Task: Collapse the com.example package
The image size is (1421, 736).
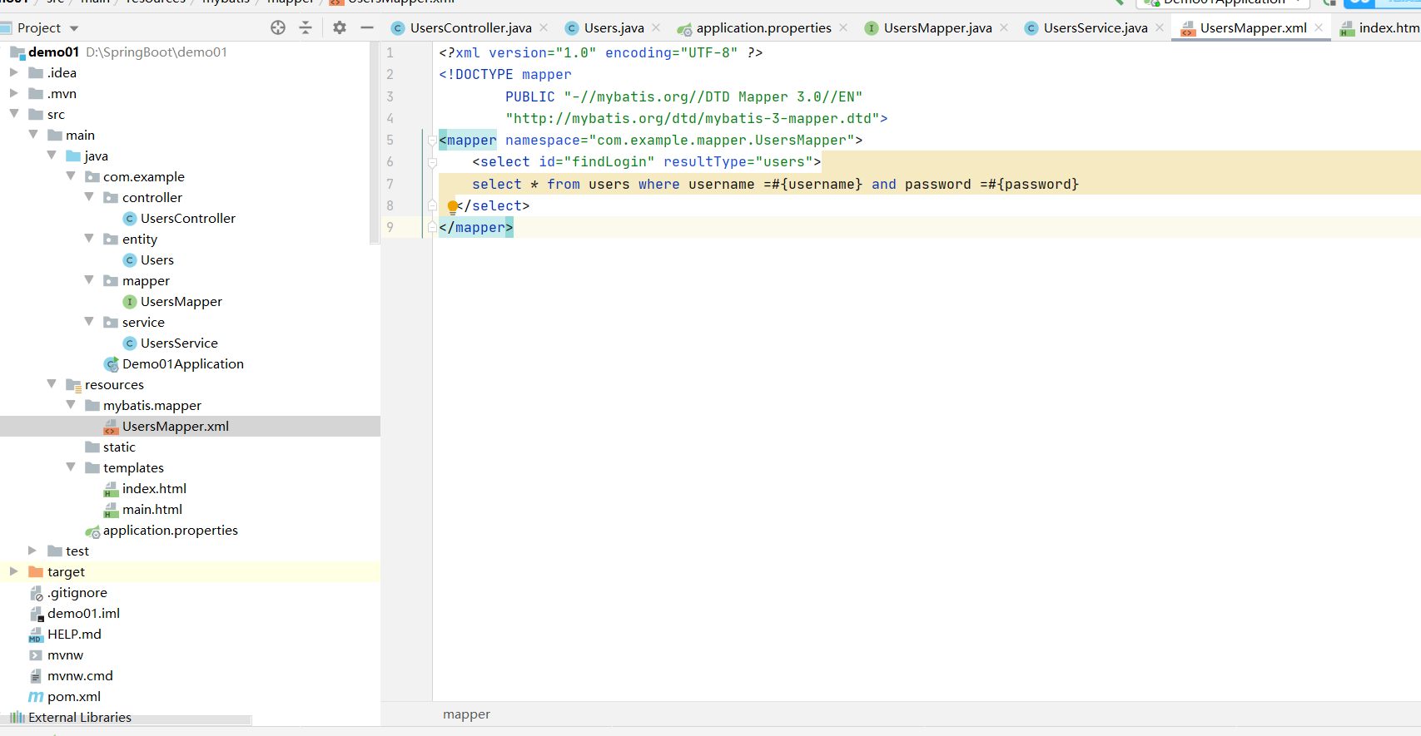Action: click(71, 176)
